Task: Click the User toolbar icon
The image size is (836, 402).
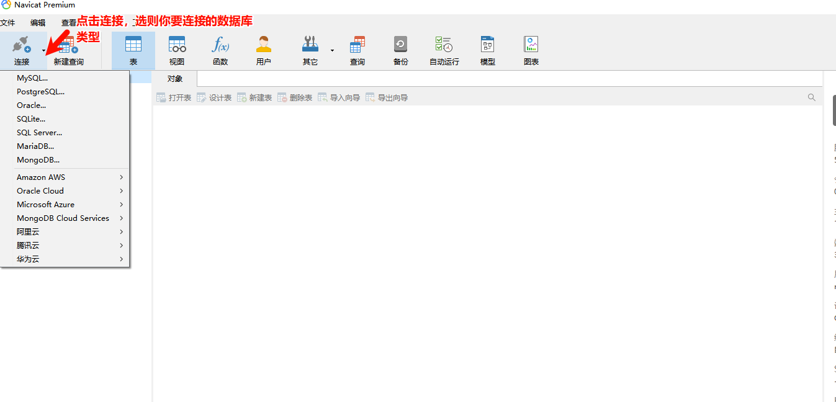Action: (x=264, y=45)
